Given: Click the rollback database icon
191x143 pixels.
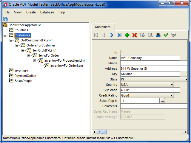Looking at the screenshot, I should click(150, 35).
